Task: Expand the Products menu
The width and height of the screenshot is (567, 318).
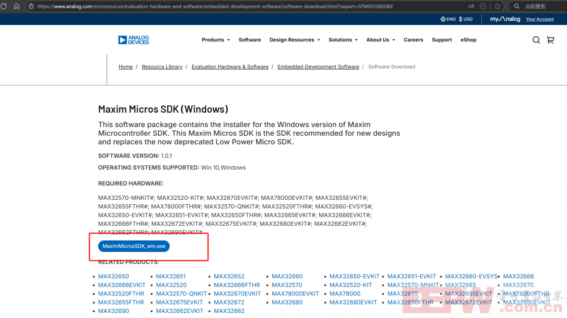Action: pos(215,40)
